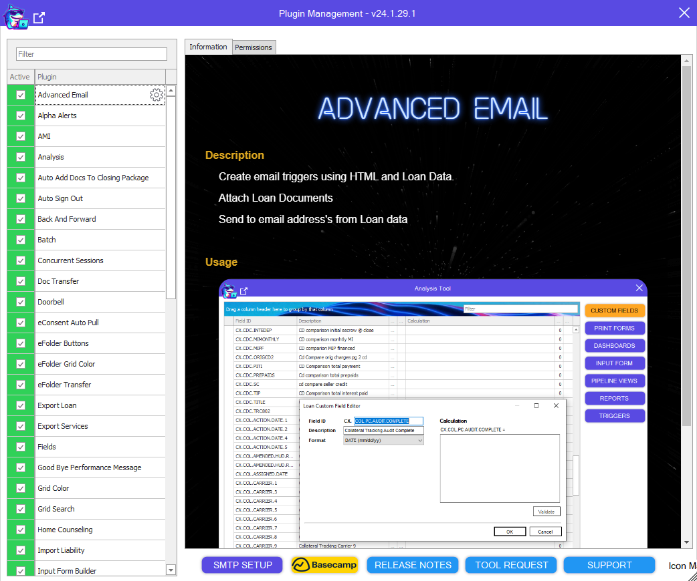The height and width of the screenshot is (581, 697).
Task: Click information panel scroll-down arrow
Action: point(687,542)
